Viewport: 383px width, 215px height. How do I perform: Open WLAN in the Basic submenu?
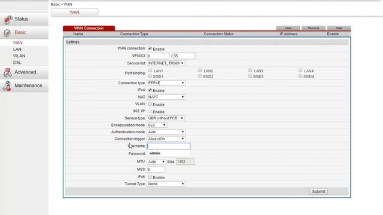(19, 56)
